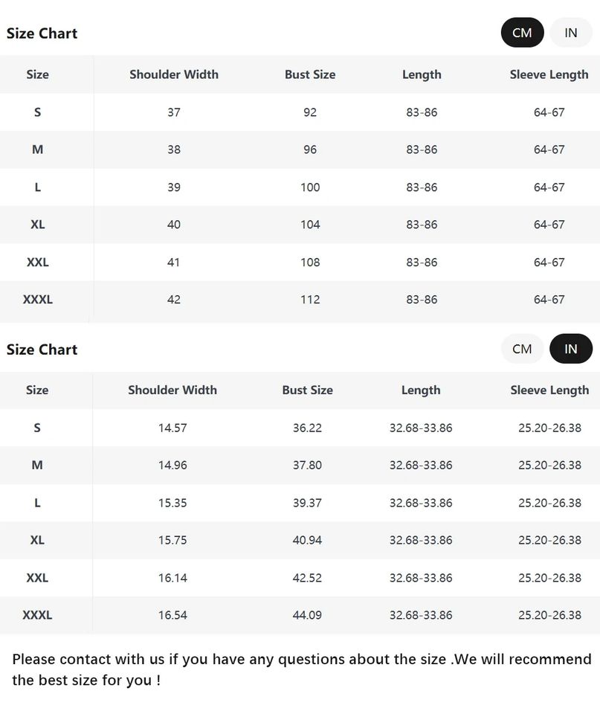Click the 14.57 shoulder width value
The image size is (600, 714).
172,428
